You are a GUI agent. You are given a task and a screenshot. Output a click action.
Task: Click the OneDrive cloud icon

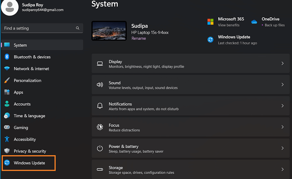254,22
